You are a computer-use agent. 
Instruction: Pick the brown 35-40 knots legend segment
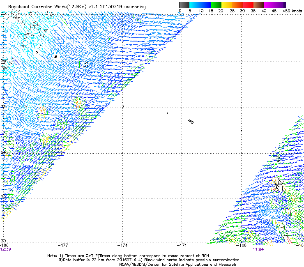coord(259,5)
